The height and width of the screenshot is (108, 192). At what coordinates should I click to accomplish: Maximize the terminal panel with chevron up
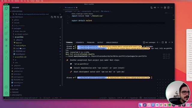pos(169,42)
